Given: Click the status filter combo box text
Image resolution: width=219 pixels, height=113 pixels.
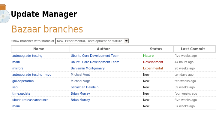Looking at the screenshot, I should coord(89,41).
